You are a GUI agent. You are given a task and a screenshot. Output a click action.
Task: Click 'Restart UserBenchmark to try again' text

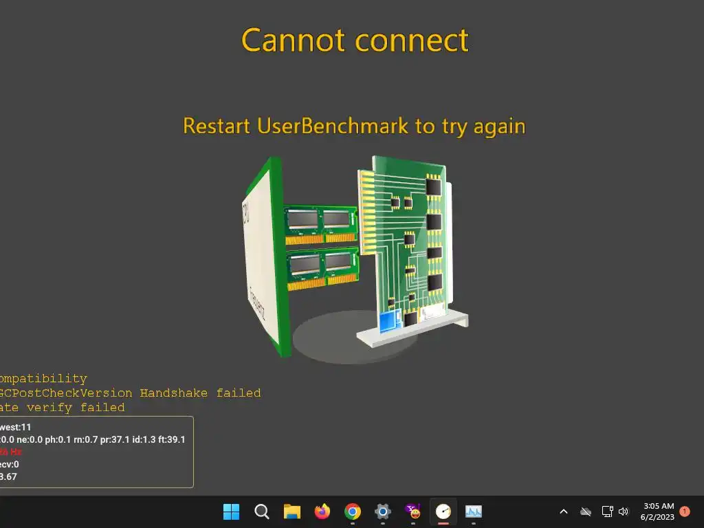coord(354,126)
